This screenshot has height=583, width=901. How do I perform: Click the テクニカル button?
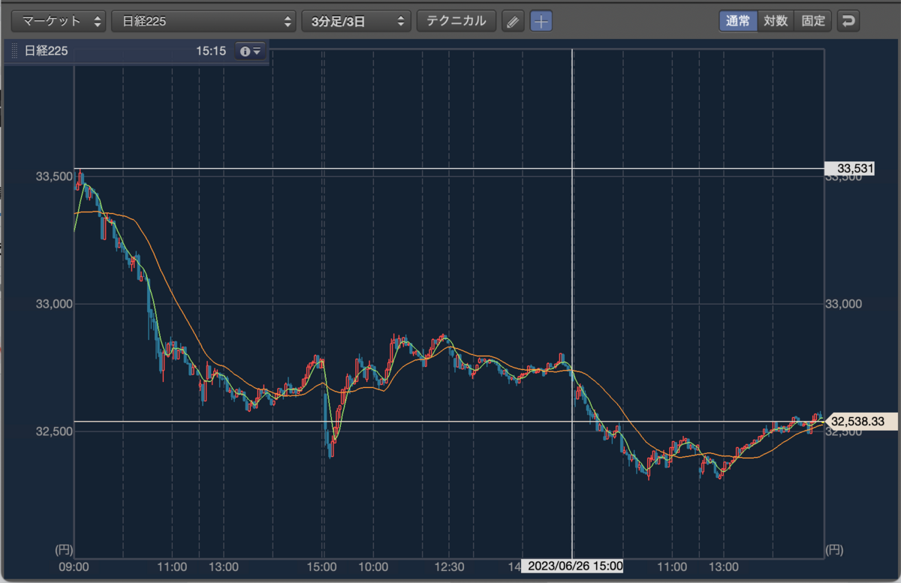456,21
